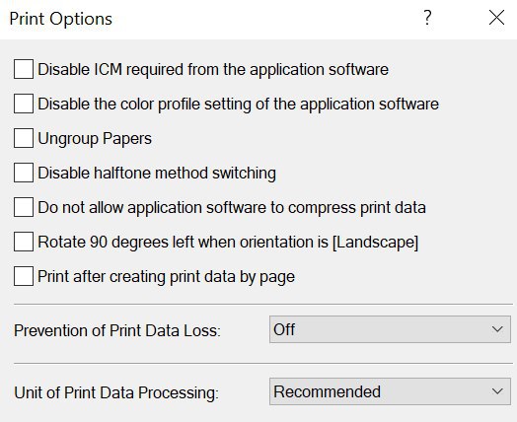Open the Unit of Print Data Processing dropdown
The width and height of the screenshot is (517, 422).
point(390,391)
